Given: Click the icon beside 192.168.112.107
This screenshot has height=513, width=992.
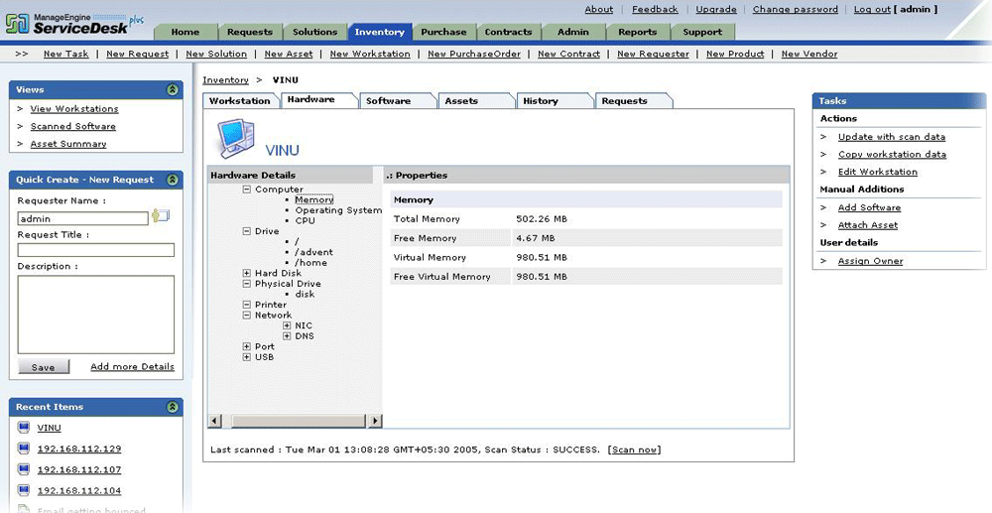Looking at the screenshot, I should [x=24, y=469].
